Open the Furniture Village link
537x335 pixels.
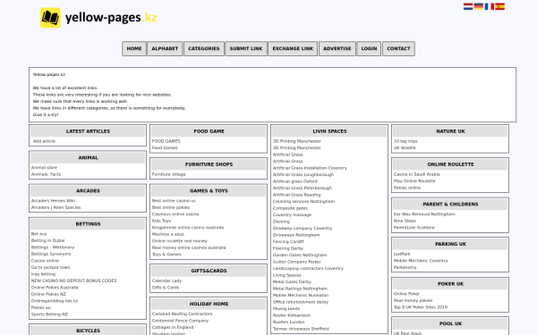(169, 174)
